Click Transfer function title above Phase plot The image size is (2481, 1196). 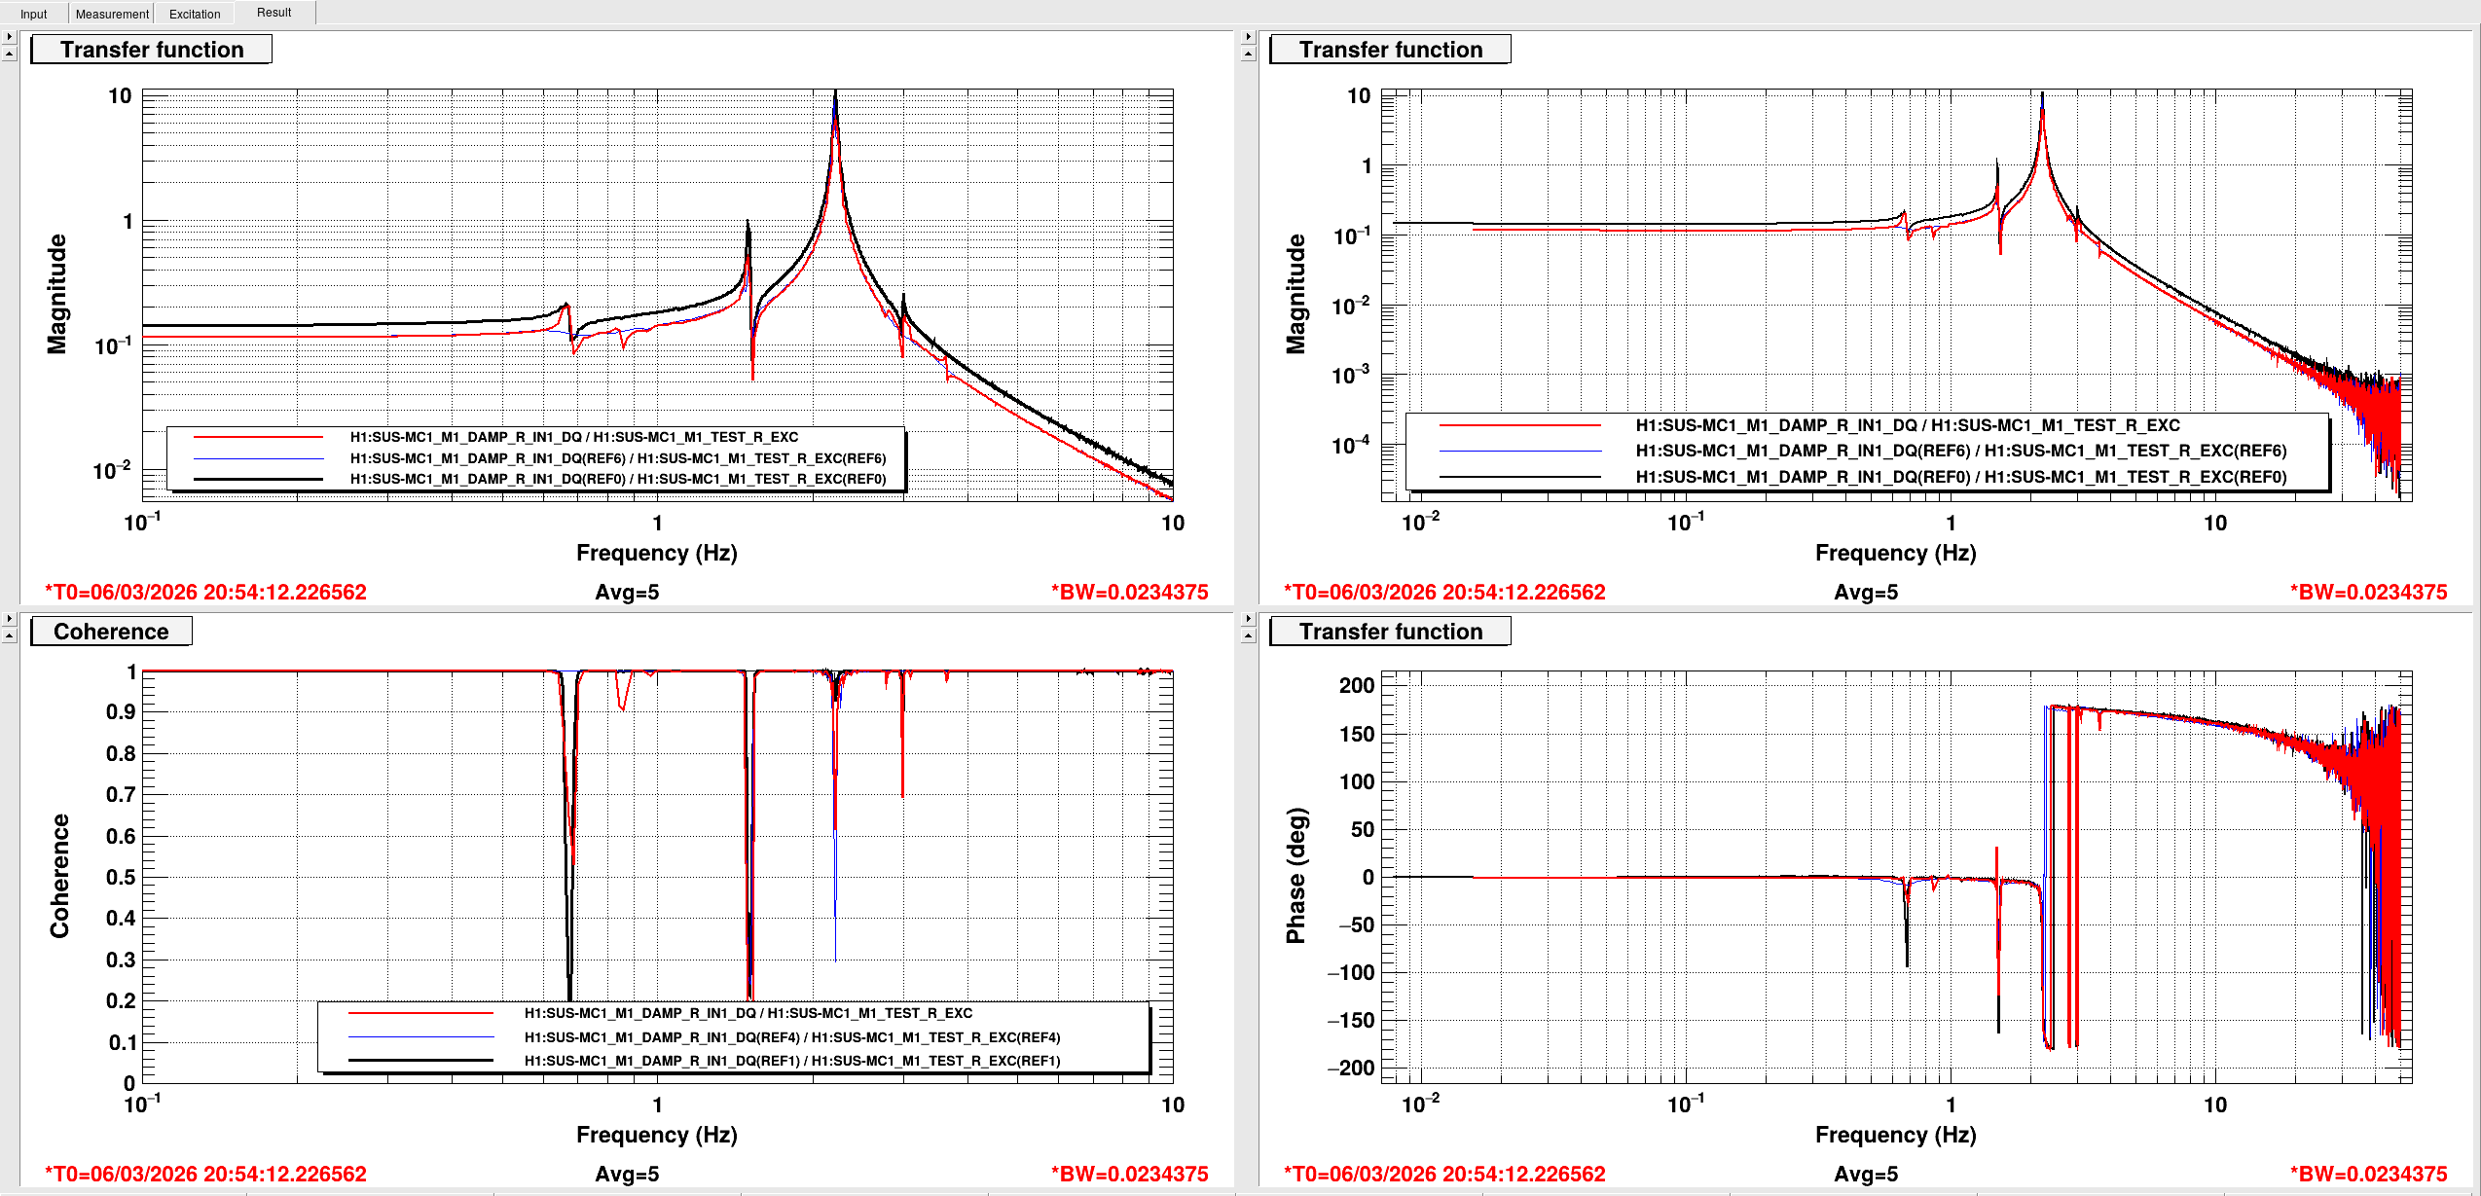[x=1390, y=632]
